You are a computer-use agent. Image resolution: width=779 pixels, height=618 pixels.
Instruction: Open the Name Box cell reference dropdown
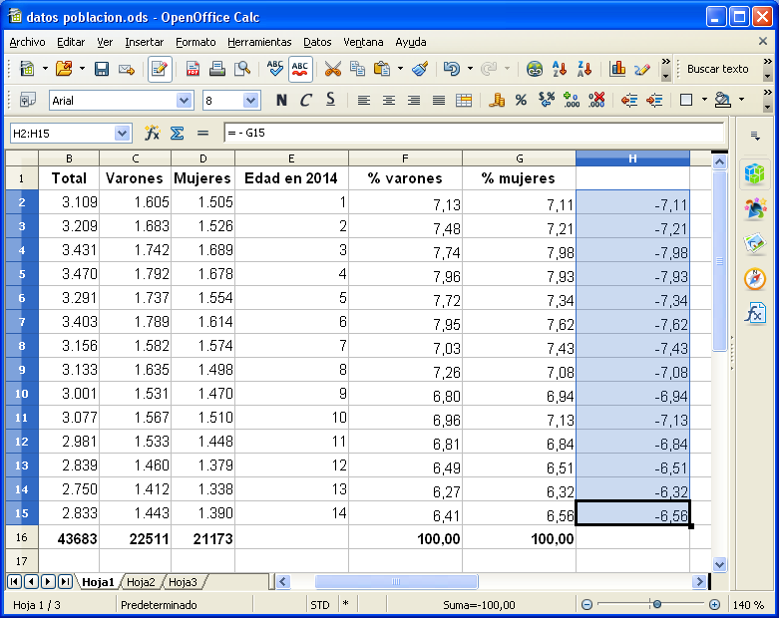(x=123, y=133)
